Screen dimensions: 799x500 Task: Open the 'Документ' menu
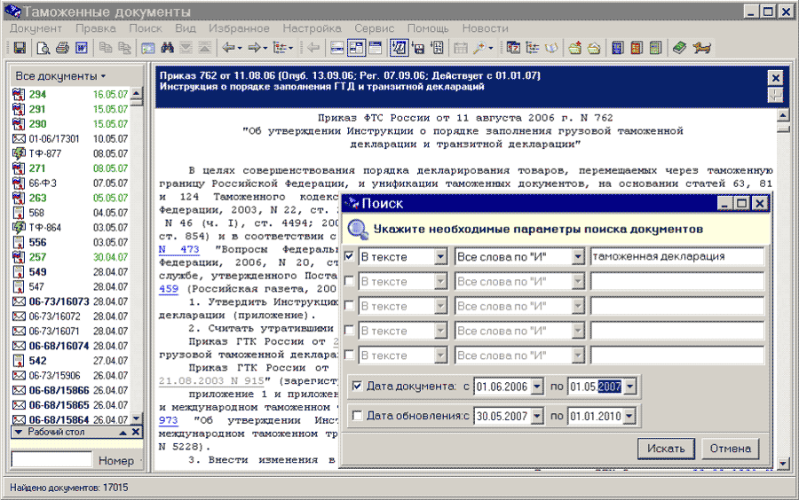point(36,28)
